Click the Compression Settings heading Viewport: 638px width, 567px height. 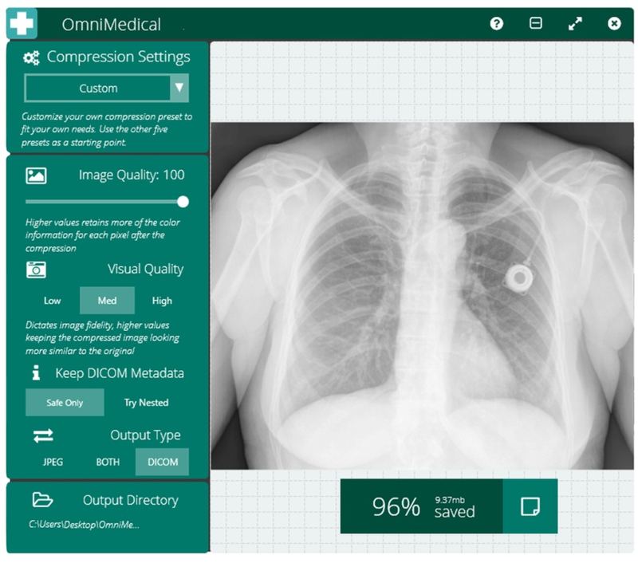[x=118, y=57]
